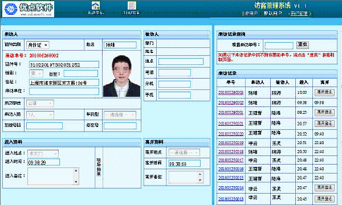Click the 停车号 parking number field
This screenshot has height=205, width=342.
pos(120,125)
